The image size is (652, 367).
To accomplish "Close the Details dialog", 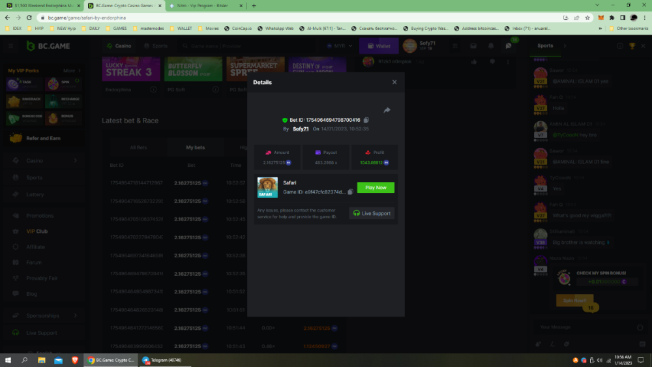I will (394, 82).
